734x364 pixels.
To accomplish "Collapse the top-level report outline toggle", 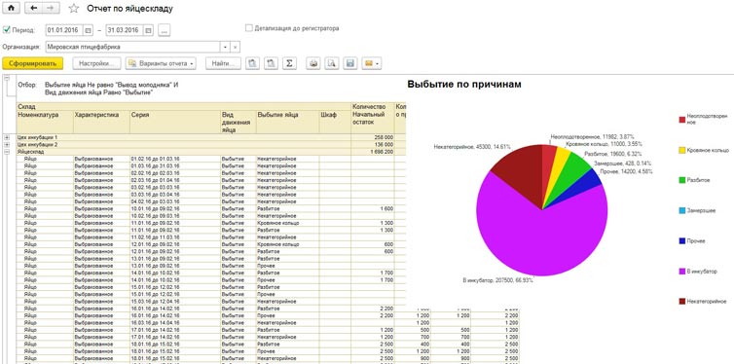I will click(7, 79).
